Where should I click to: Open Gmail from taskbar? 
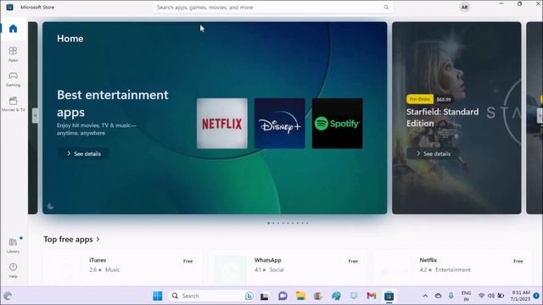372,296
